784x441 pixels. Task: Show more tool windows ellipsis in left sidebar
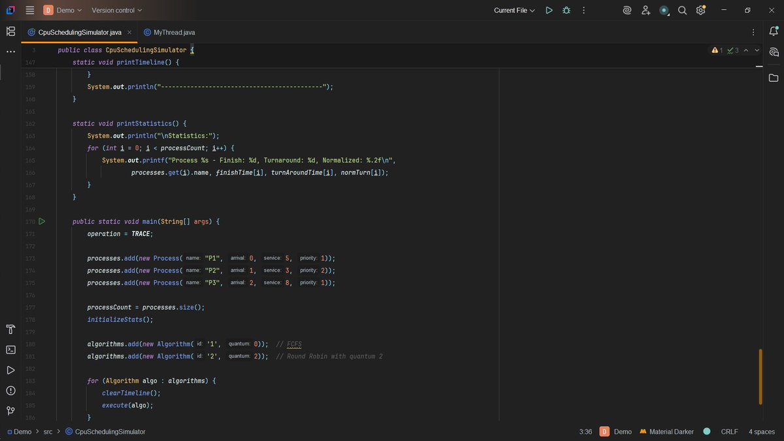pos(10,51)
